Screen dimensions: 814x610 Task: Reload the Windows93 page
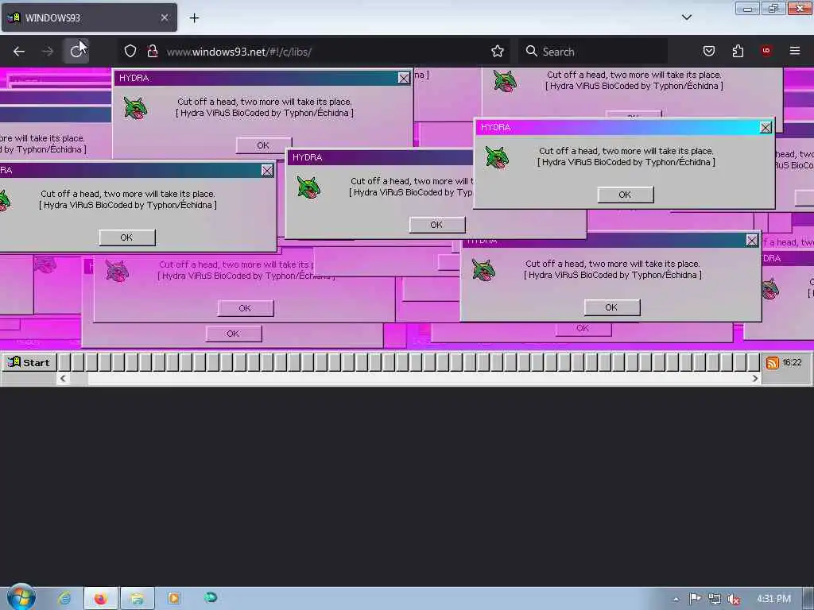[x=76, y=52]
